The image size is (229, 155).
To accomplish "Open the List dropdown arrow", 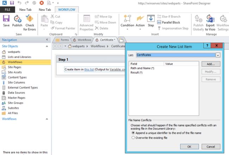I will click(218, 55).
